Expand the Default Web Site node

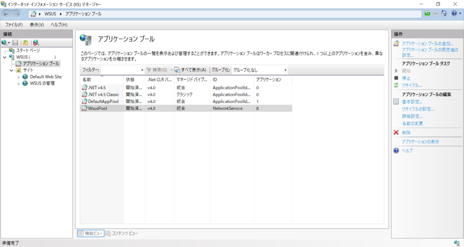(x=18, y=77)
